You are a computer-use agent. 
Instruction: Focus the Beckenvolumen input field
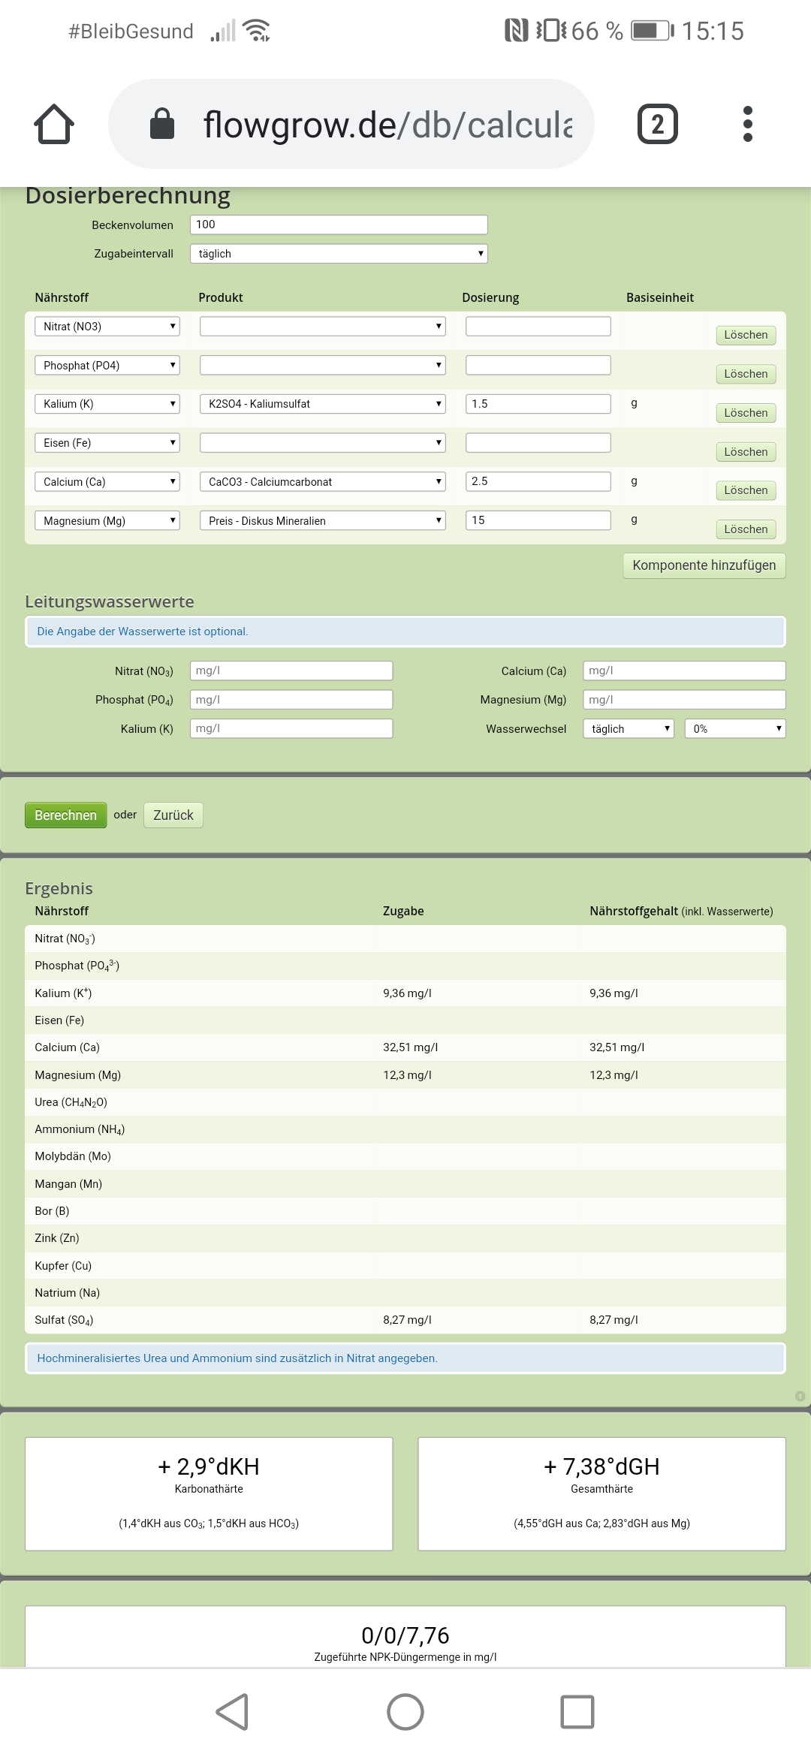(x=339, y=225)
